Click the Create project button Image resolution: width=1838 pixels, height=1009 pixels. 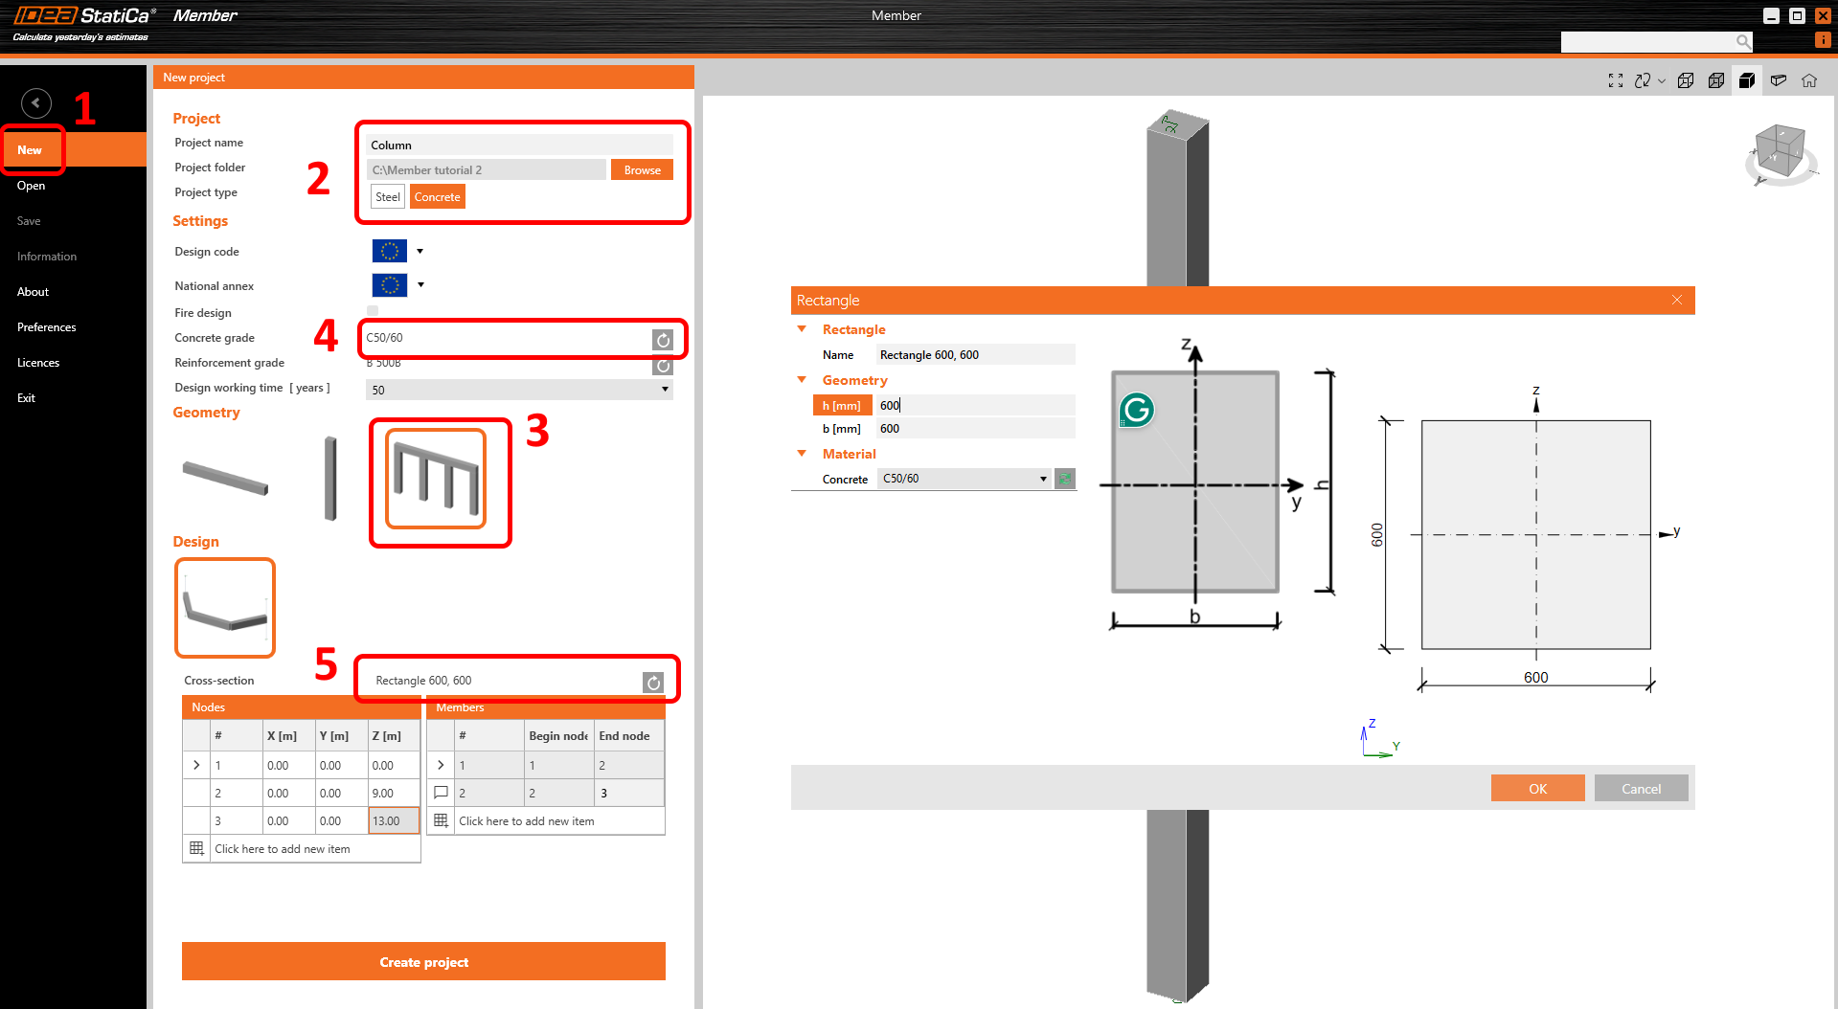click(x=423, y=961)
